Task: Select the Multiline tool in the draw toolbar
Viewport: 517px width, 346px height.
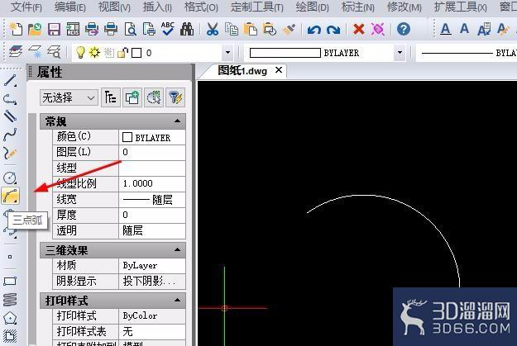Action: click(x=10, y=116)
